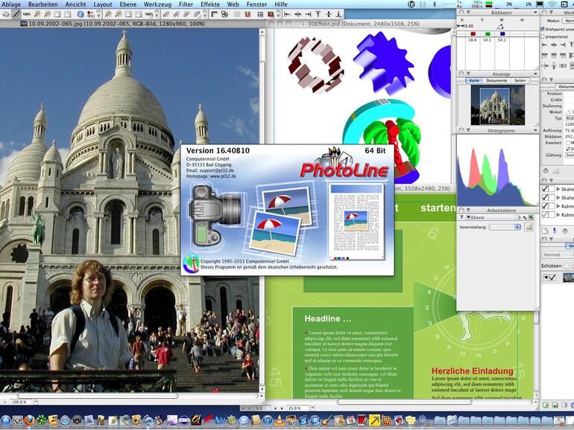Align right edges using main toolbar icon
The height and width of the screenshot is (430, 574).
pos(308,14)
